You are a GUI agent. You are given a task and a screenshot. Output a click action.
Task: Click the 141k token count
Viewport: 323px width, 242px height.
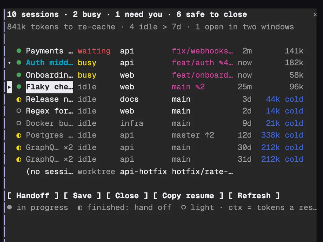click(294, 51)
